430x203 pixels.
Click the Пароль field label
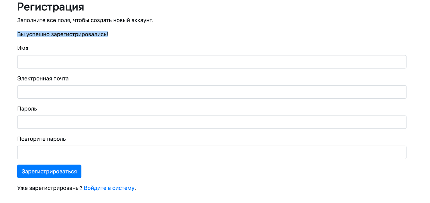(27, 109)
